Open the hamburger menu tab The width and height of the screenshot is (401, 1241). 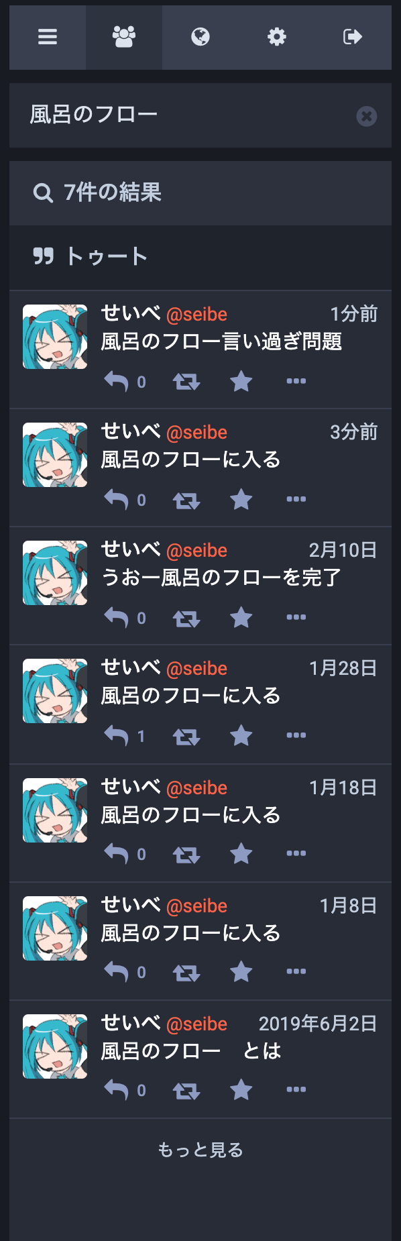[x=48, y=37]
